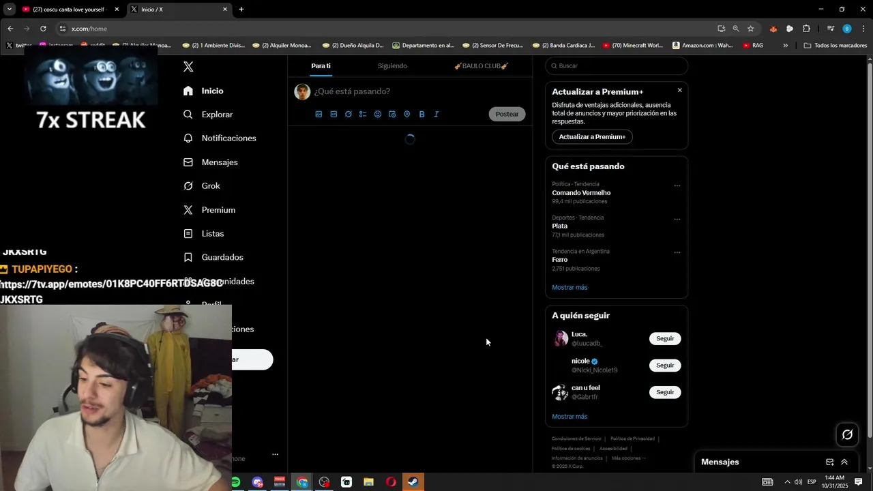Schedule the post icon
The height and width of the screenshot is (491, 873).
coord(392,115)
